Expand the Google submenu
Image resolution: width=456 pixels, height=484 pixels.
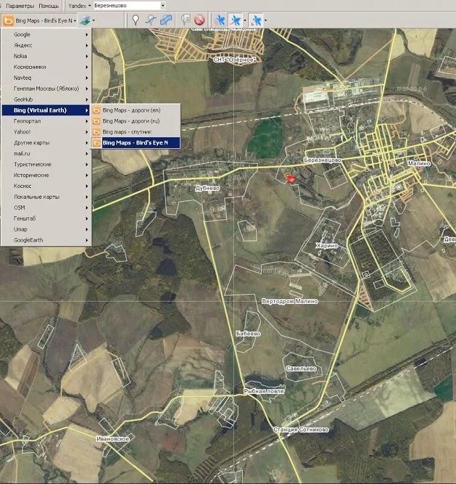click(47, 34)
